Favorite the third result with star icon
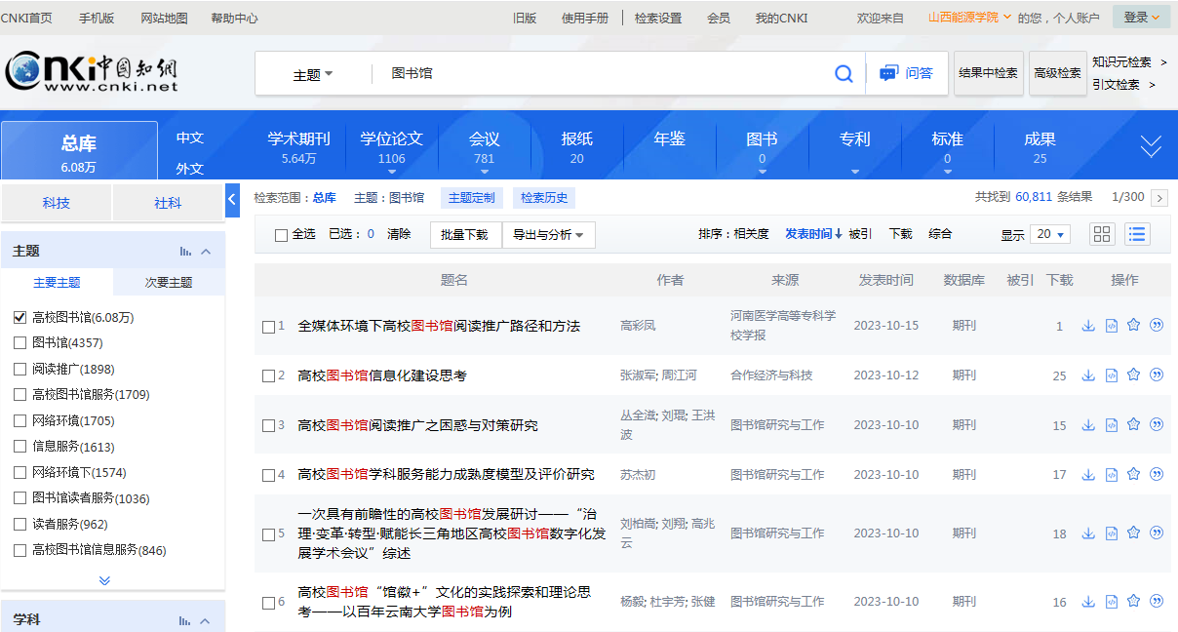 [x=1133, y=424]
